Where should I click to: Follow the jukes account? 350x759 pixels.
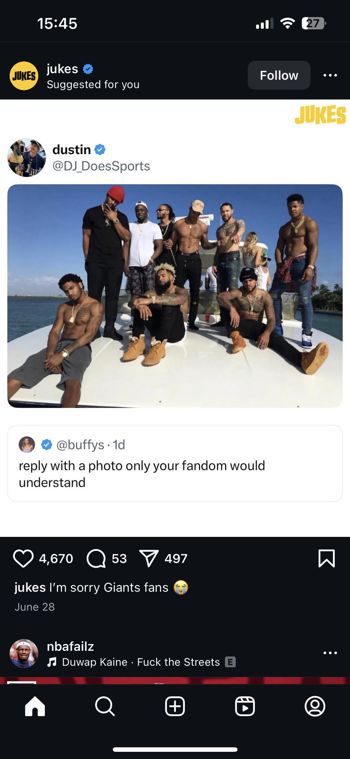279,75
